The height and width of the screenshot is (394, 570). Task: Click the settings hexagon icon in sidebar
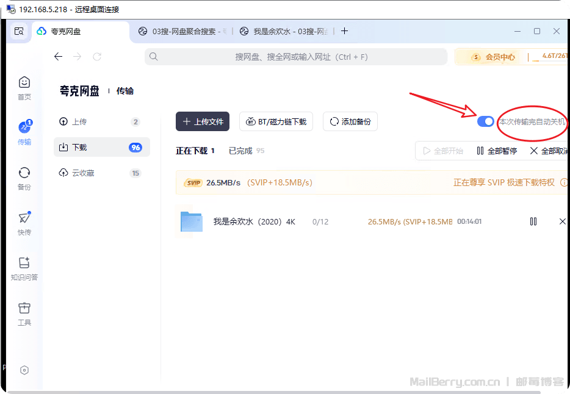tap(24, 370)
